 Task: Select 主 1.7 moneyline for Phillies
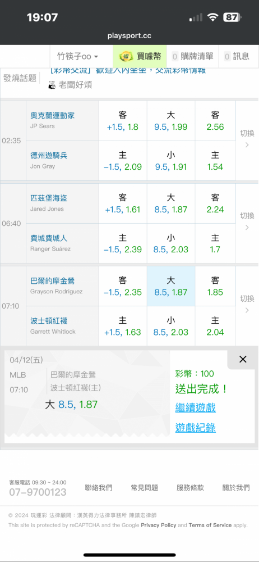tap(215, 243)
